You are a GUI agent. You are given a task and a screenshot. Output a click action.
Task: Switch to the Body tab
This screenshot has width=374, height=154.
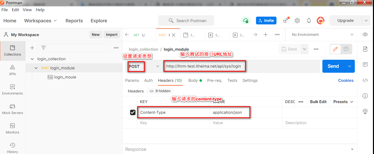[x=195, y=81]
